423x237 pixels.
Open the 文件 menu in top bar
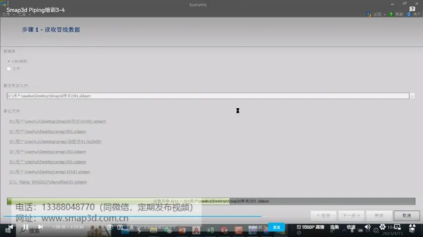coord(6,15)
